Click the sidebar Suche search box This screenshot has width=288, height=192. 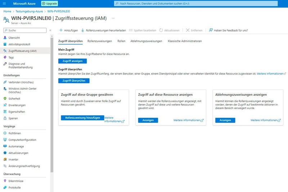coord(25,30)
